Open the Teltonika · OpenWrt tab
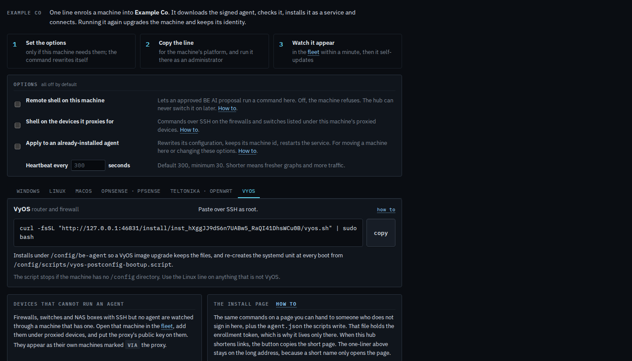Image resolution: width=632 pixels, height=361 pixels. [201, 191]
